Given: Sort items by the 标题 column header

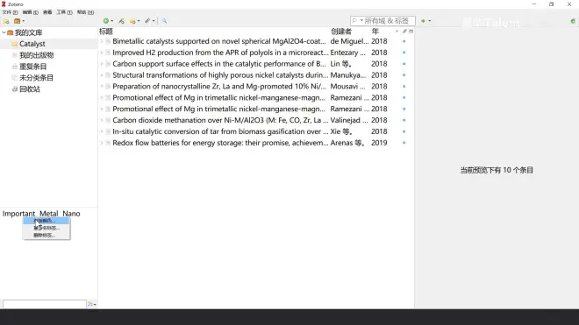Looking at the screenshot, I should (105, 32).
